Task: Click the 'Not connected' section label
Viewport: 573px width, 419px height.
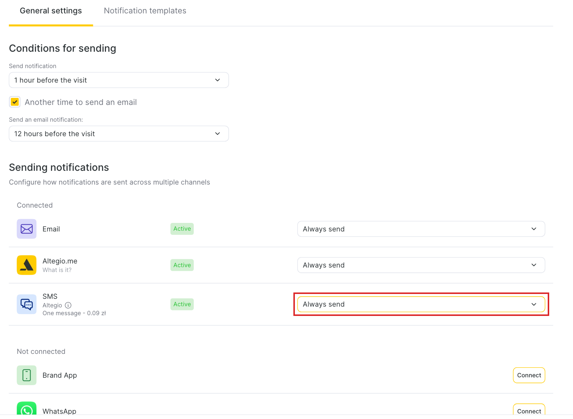Action: (x=41, y=352)
